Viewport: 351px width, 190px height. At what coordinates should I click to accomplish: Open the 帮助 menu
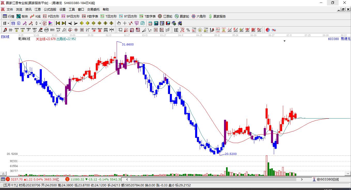point(106,10)
